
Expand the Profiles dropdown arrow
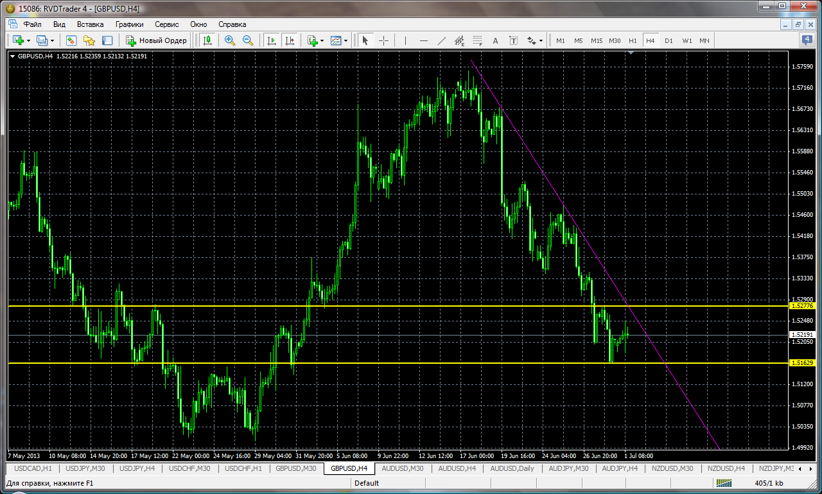(x=53, y=40)
